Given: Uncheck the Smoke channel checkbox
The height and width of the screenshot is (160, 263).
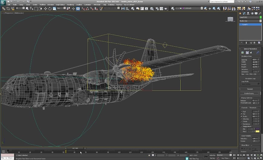Looking at the screenshot, I should tap(241, 116).
